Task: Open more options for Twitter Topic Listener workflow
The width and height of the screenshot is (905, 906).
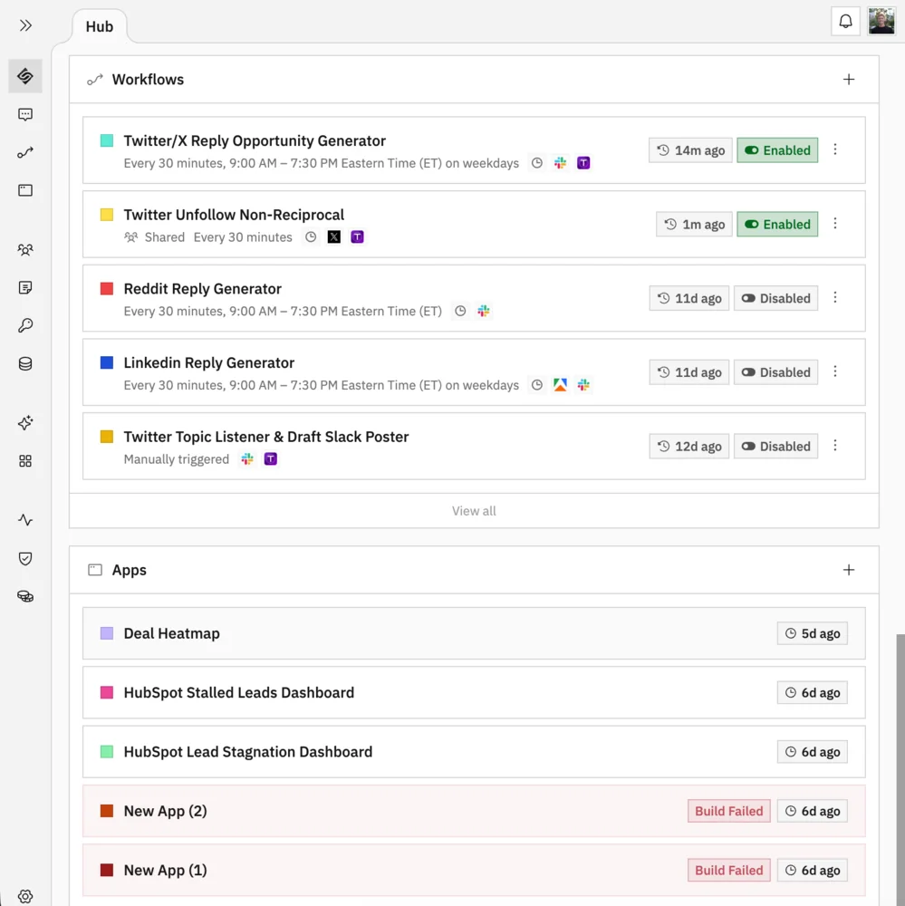Action: point(835,446)
